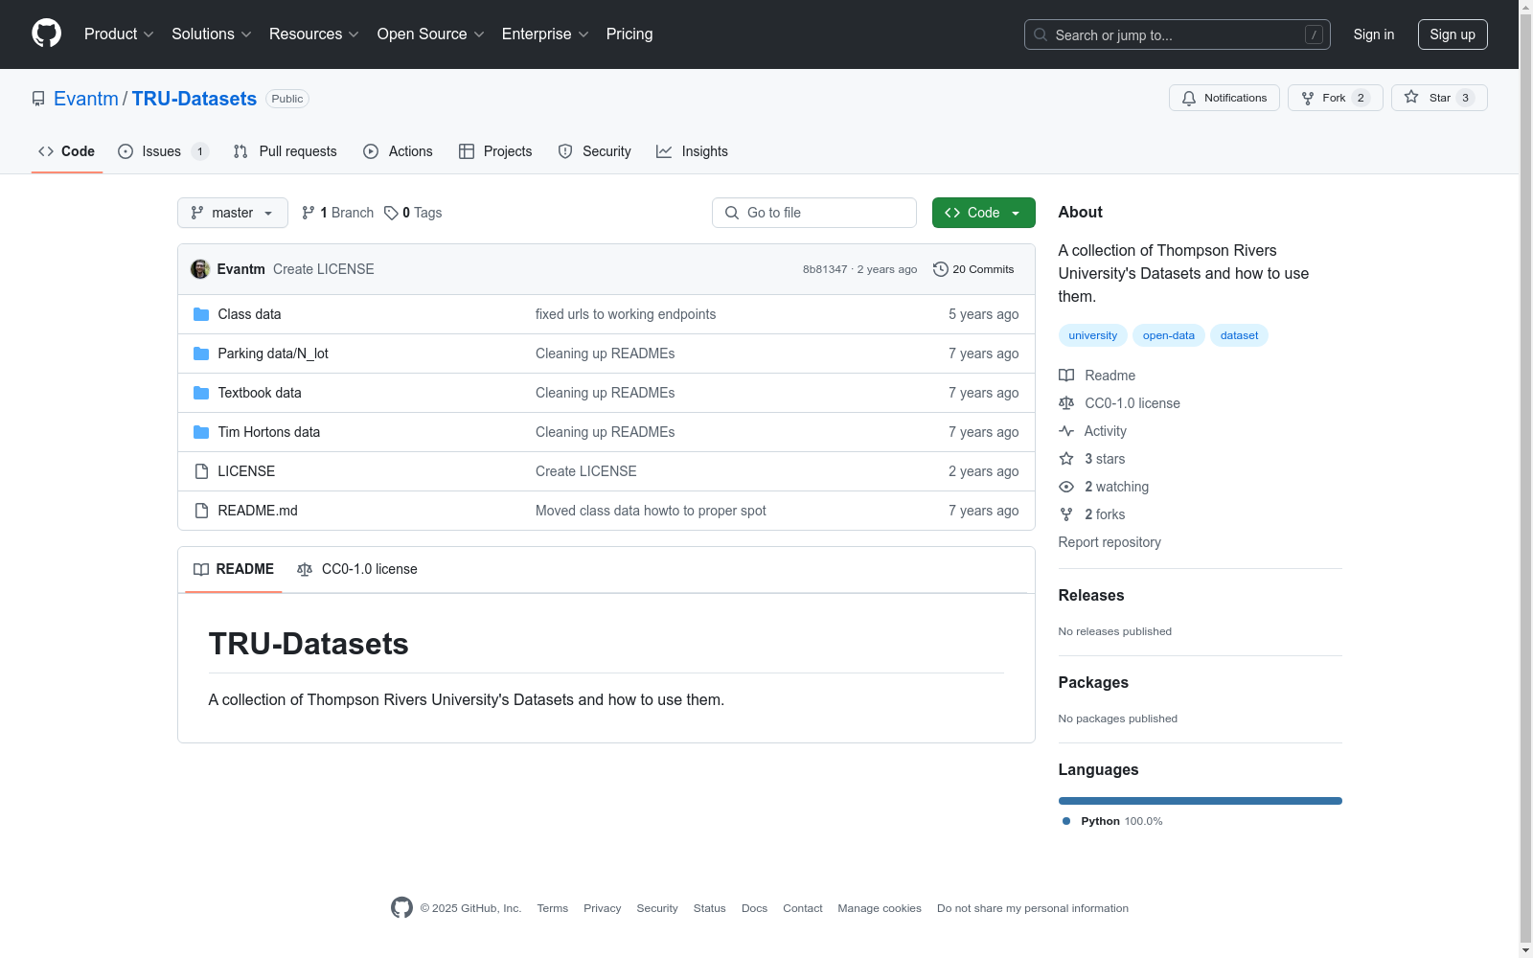Screen dimensions: 1533x958
Task: Open the Product menu
Action: pyautogui.click(x=119, y=34)
